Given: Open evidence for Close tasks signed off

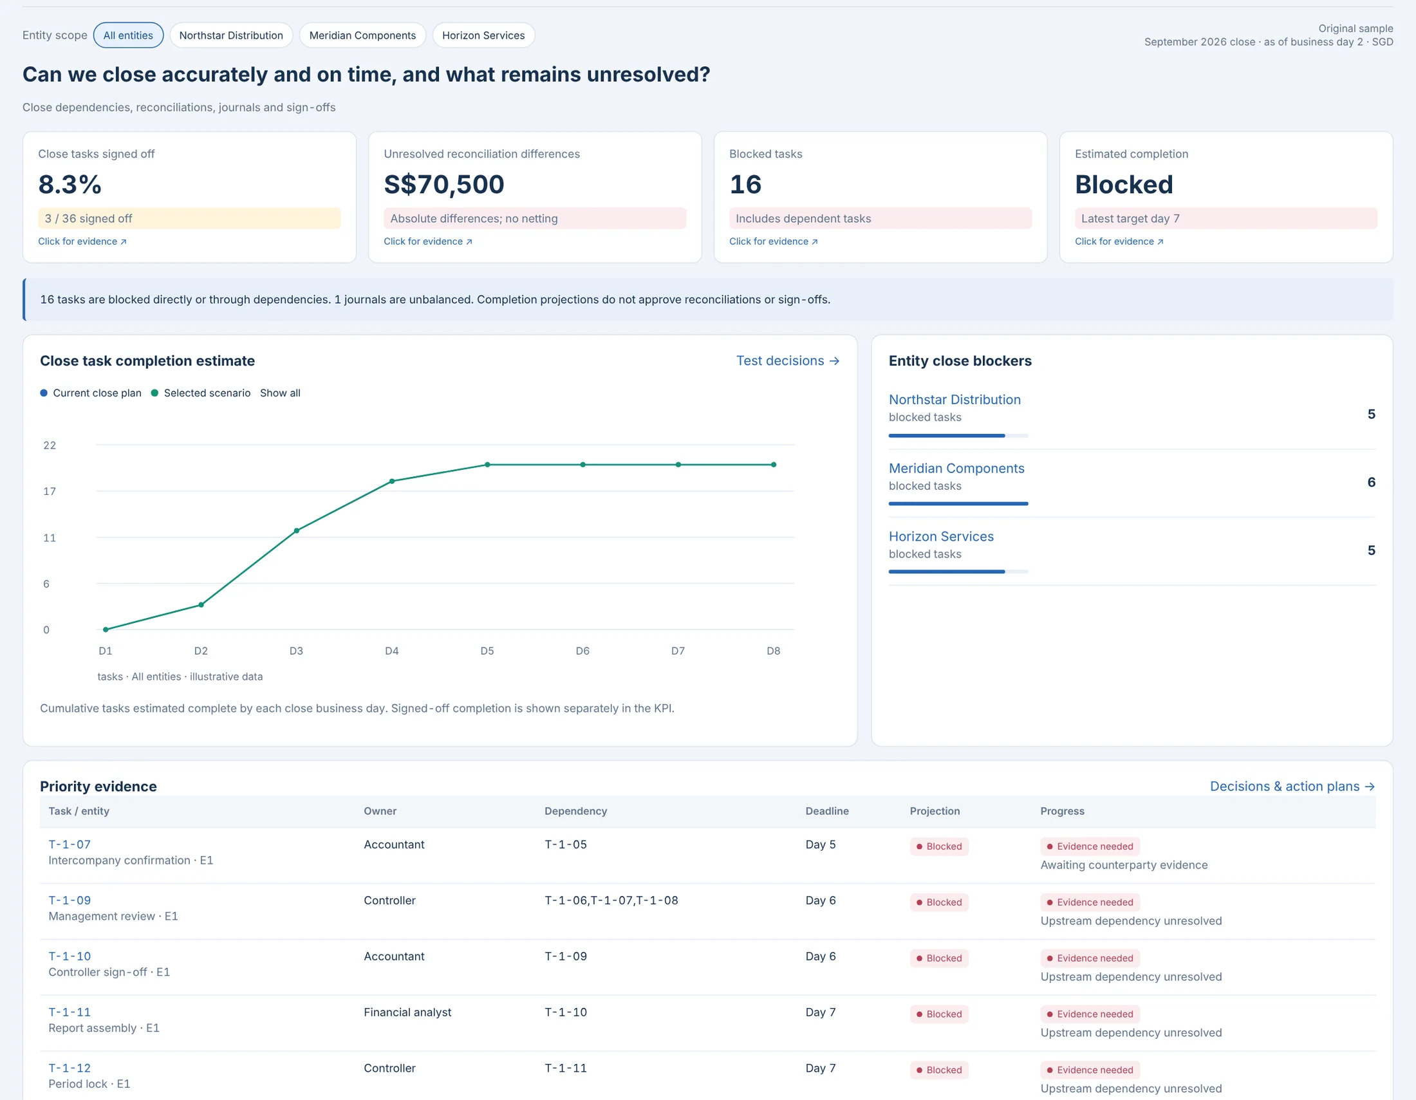Looking at the screenshot, I should (82, 241).
